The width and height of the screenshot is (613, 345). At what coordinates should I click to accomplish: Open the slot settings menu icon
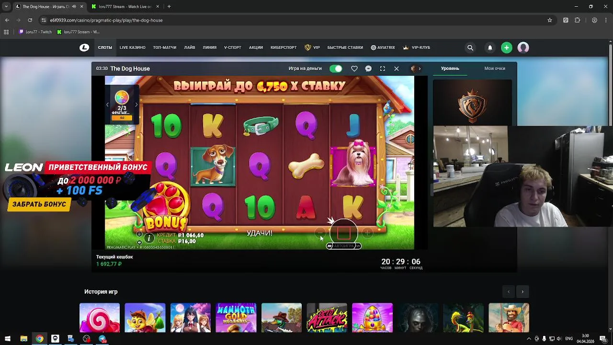pyautogui.click(x=139, y=234)
